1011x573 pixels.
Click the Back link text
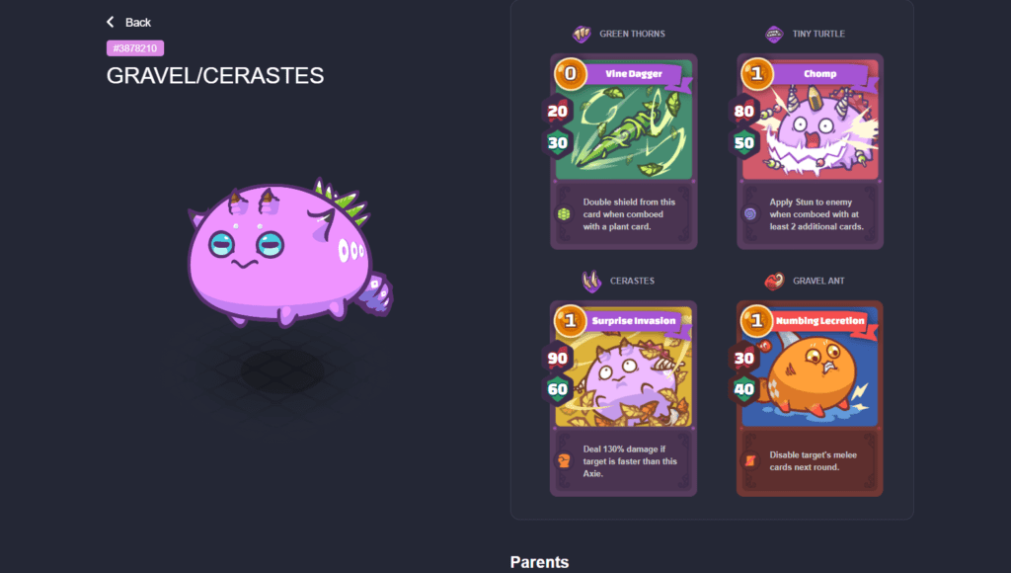[x=138, y=23]
